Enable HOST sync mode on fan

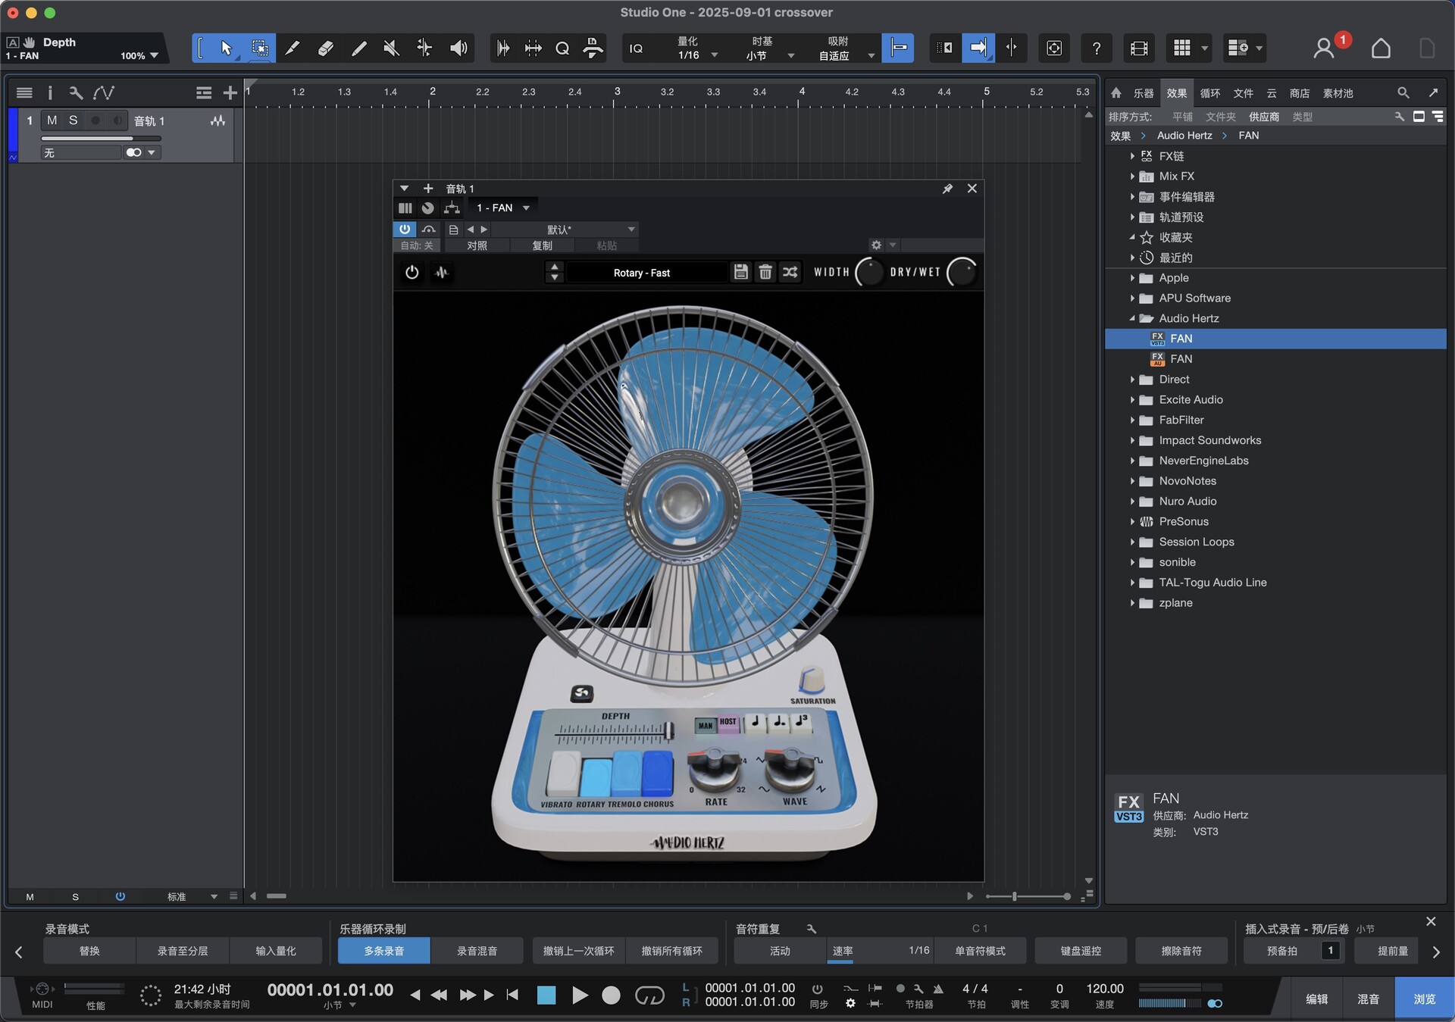pos(728,723)
